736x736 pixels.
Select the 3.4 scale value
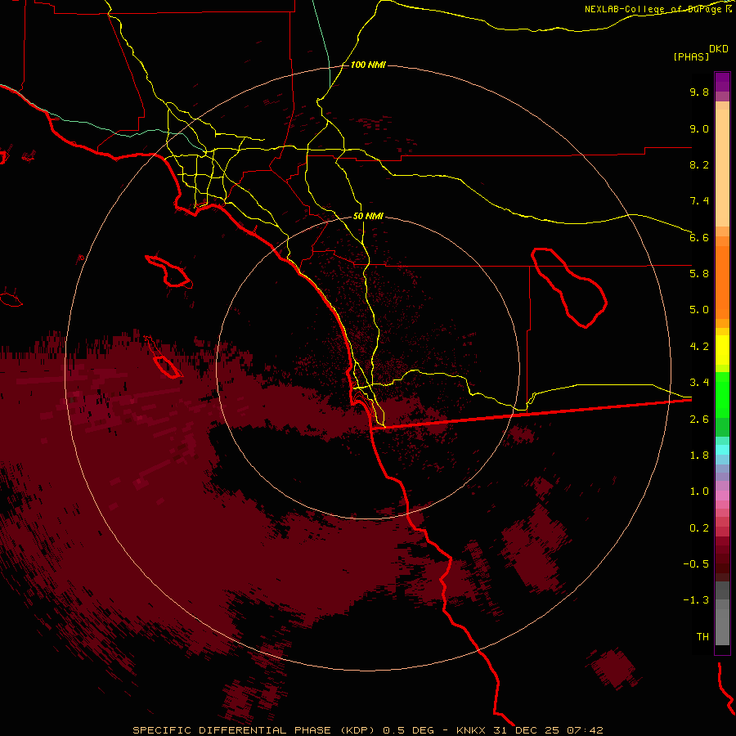point(699,383)
